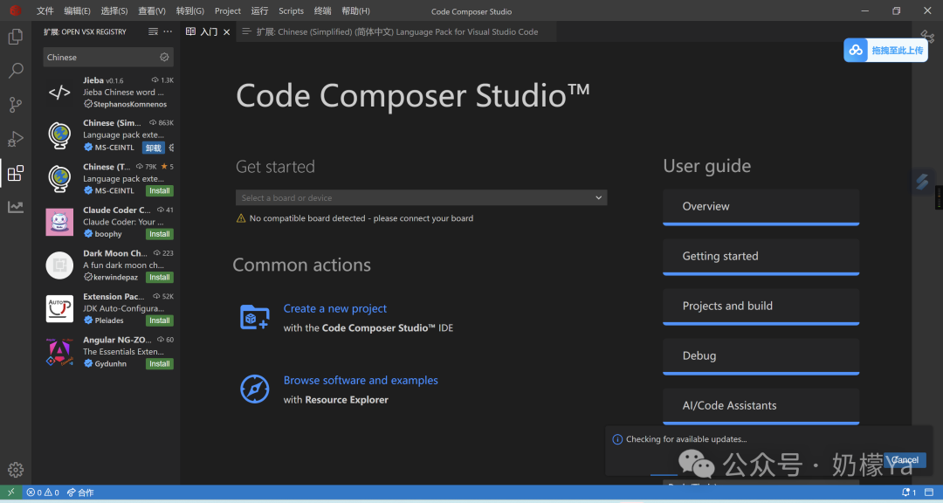Open extensions view more actions menu
The image size is (943, 503).
pyautogui.click(x=168, y=32)
